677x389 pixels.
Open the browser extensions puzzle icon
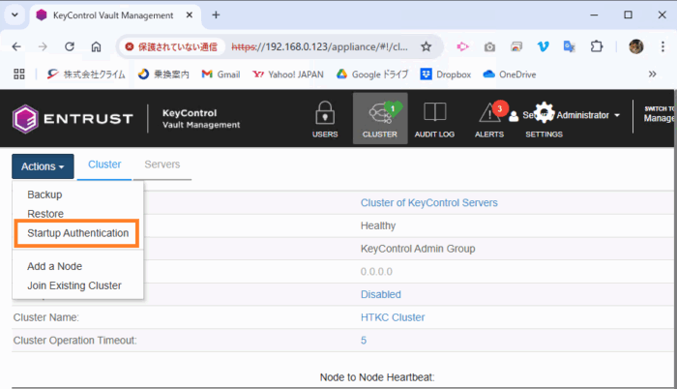597,46
